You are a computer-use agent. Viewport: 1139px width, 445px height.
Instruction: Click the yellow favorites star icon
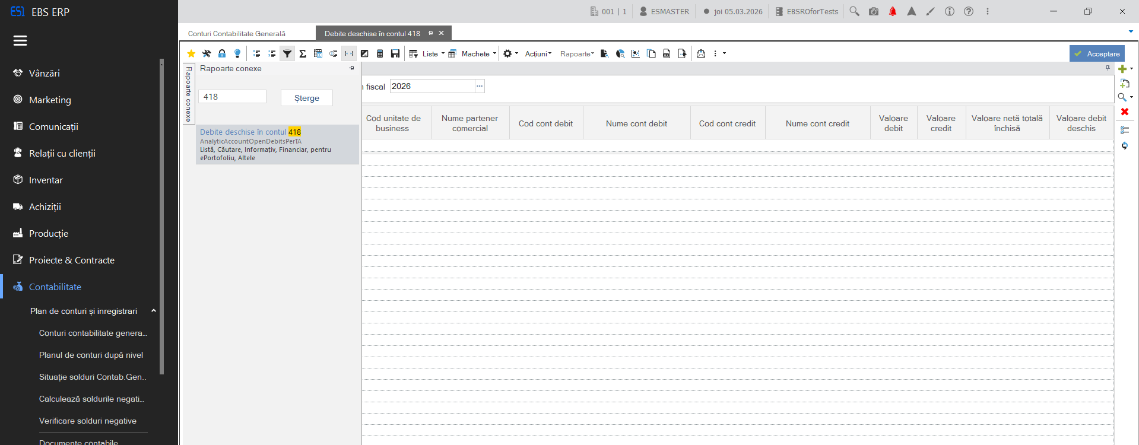[191, 54]
